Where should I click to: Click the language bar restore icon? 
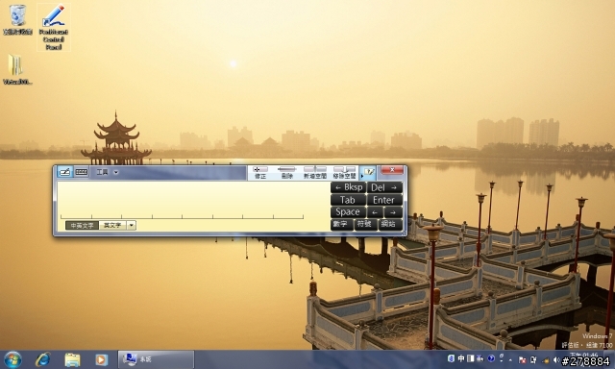[x=502, y=356]
